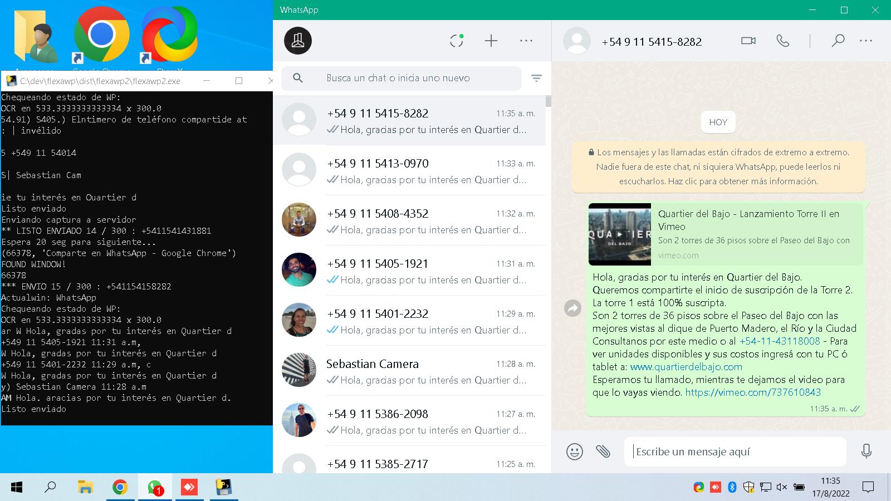
Task: Open battery status tray icon
Action: pos(799,487)
